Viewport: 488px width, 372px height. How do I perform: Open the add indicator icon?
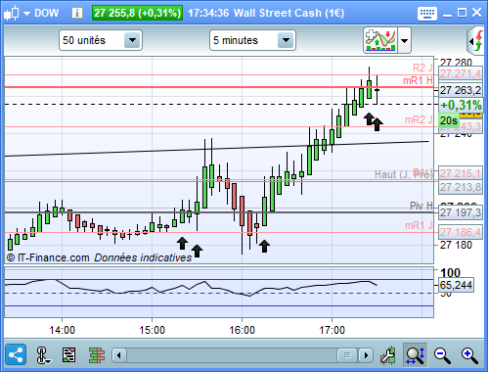pos(380,40)
